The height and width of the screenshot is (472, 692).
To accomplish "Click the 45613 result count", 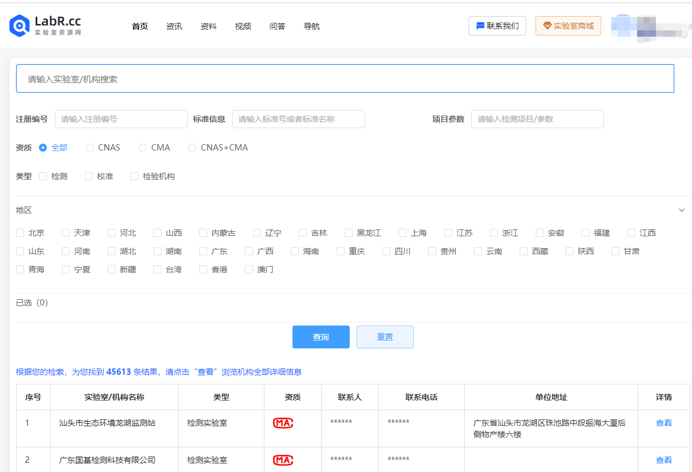I will coord(118,372).
